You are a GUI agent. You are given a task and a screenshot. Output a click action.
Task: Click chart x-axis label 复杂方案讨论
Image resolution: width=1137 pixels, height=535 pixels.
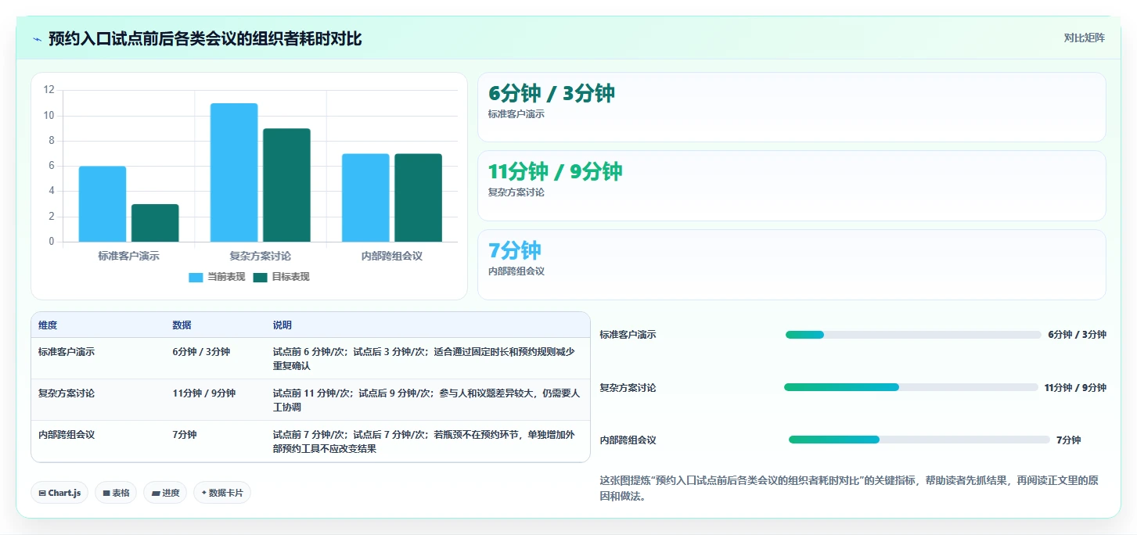(x=261, y=256)
